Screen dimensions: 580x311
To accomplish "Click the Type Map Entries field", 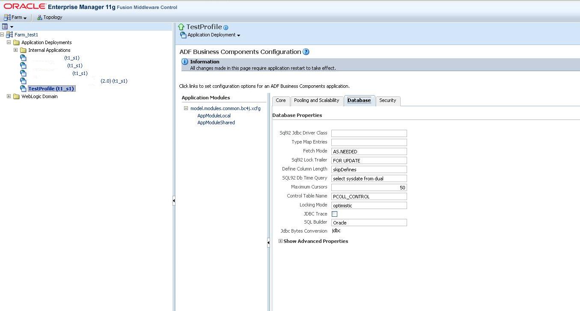I will [369, 142].
